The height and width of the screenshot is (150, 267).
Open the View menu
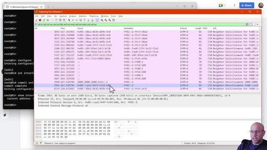tap(49, 16)
